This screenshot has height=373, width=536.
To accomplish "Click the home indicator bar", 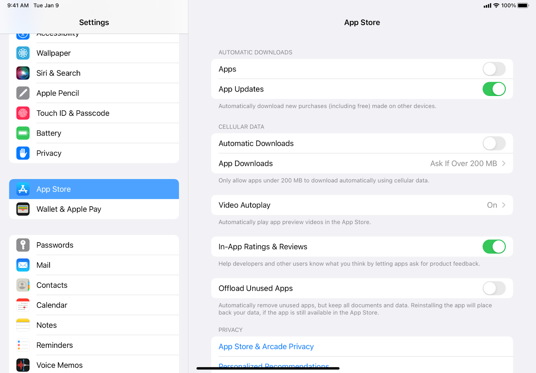I will coord(268,368).
